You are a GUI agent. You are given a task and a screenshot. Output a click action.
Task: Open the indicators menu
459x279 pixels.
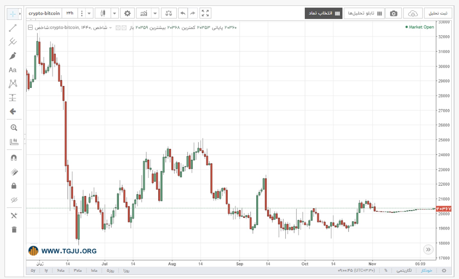tap(144, 13)
